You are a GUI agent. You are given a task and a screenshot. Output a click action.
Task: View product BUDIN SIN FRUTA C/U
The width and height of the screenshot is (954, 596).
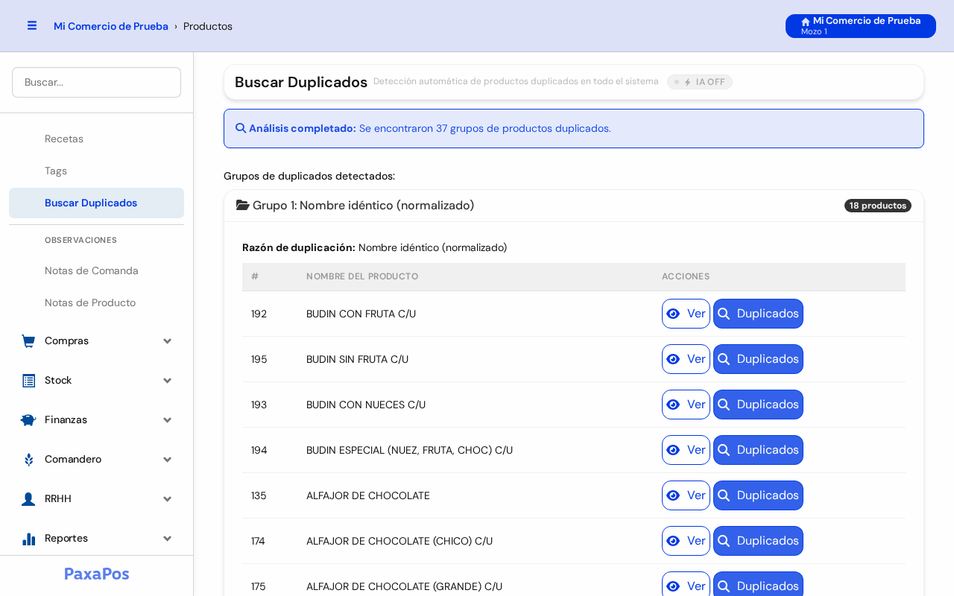click(x=686, y=359)
